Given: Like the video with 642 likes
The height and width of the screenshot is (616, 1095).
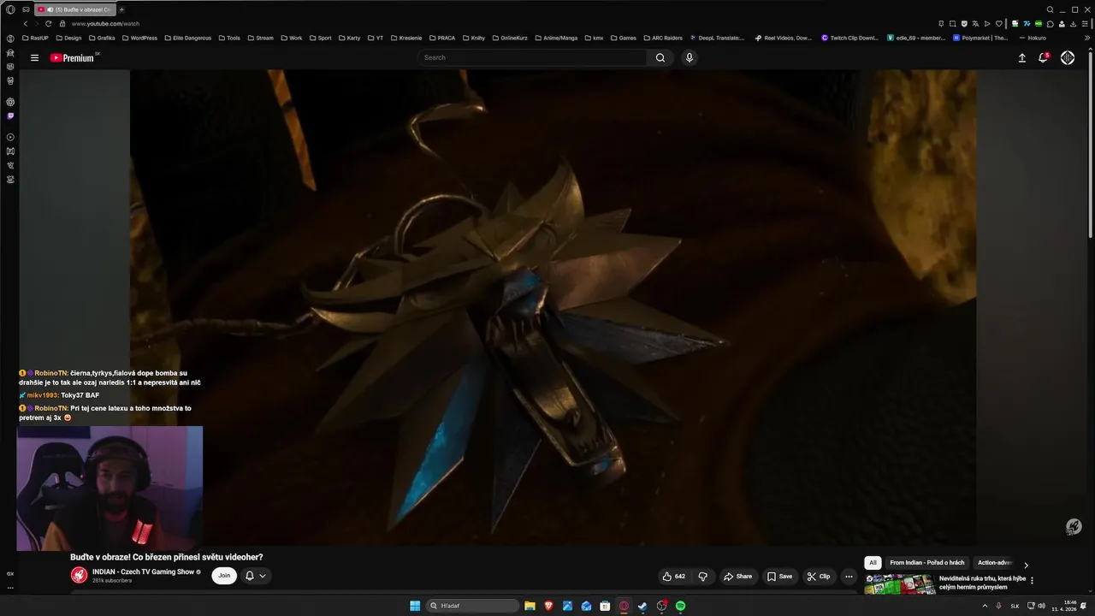Looking at the screenshot, I should (x=674, y=576).
